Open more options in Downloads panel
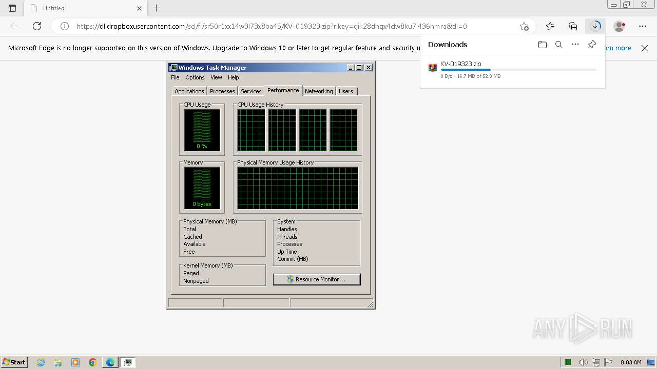The height and width of the screenshot is (369, 657). (575, 45)
